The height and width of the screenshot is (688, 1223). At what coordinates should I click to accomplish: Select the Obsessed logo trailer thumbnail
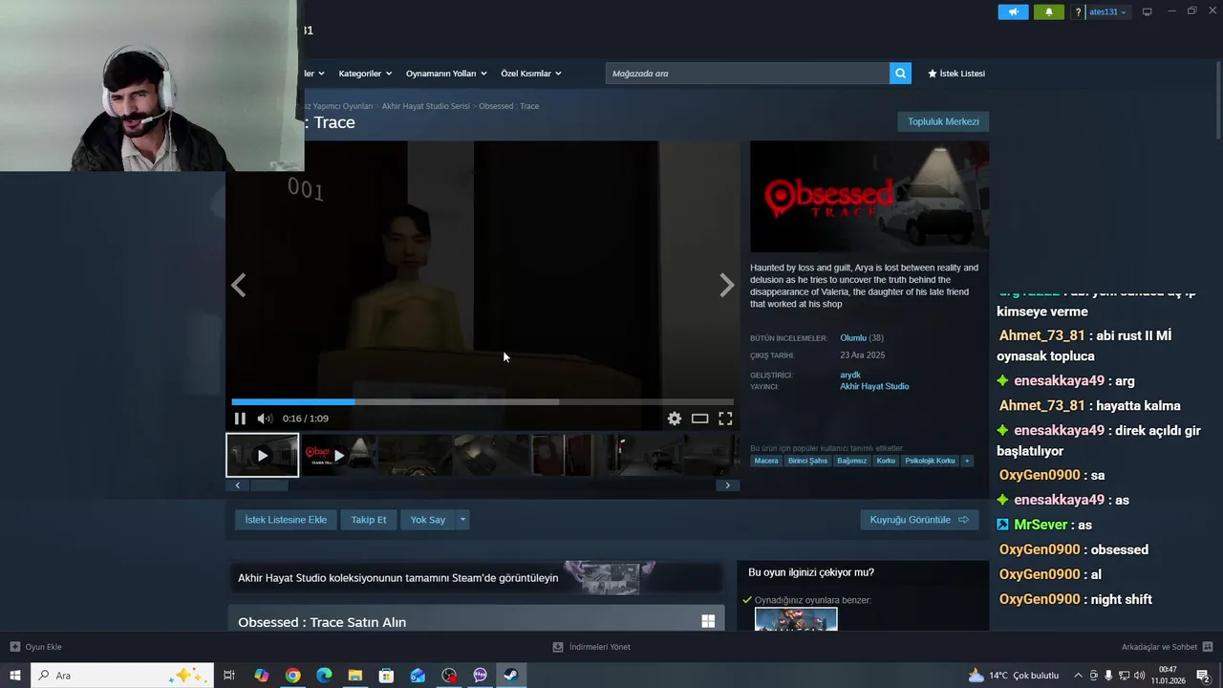338,455
